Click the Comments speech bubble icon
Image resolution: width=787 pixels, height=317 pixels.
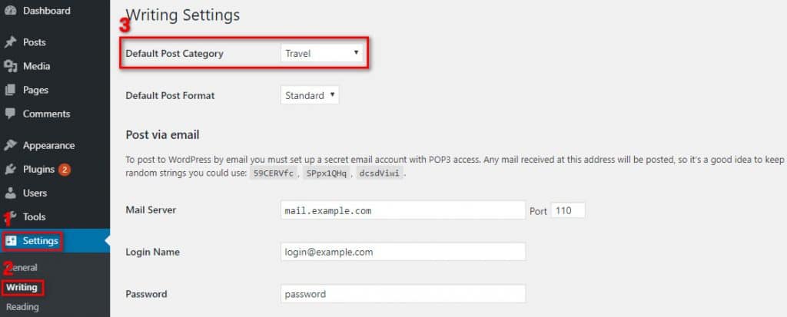10,114
